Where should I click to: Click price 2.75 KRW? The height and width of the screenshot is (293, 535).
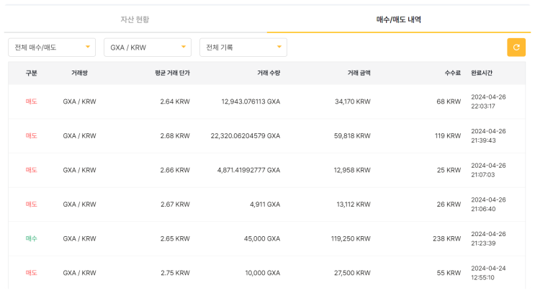pyautogui.click(x=176, y=273)
